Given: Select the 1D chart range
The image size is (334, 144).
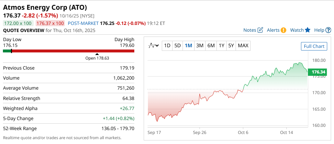Looking at the screenshot, I should [167, 46].
